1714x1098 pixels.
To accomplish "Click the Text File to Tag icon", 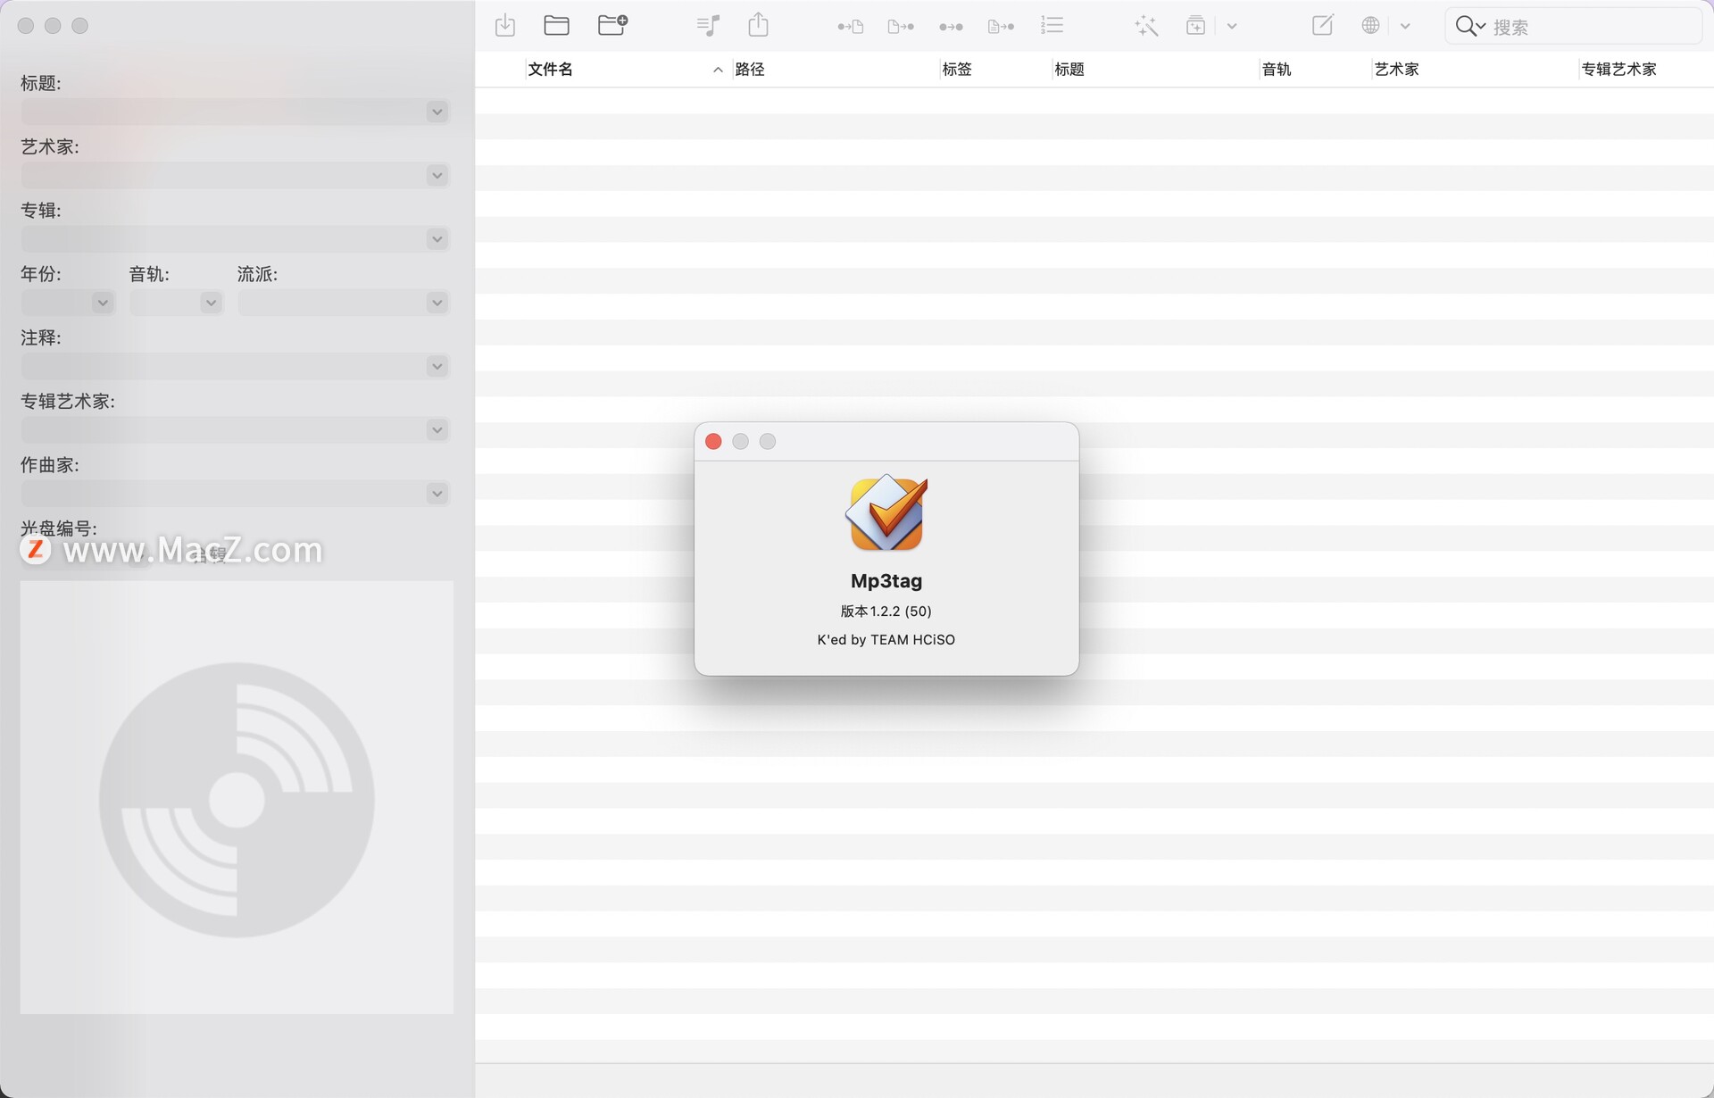I will pyautogui.click(x=1001, y=27).
